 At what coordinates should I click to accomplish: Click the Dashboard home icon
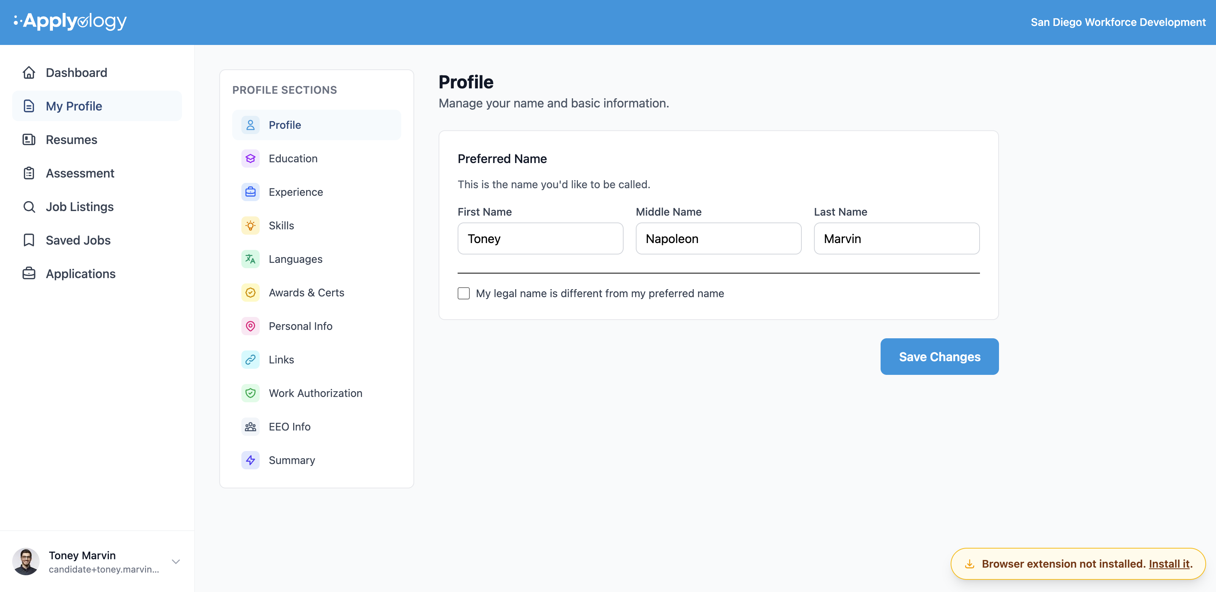pyautogui.click(x=29, y=72)
